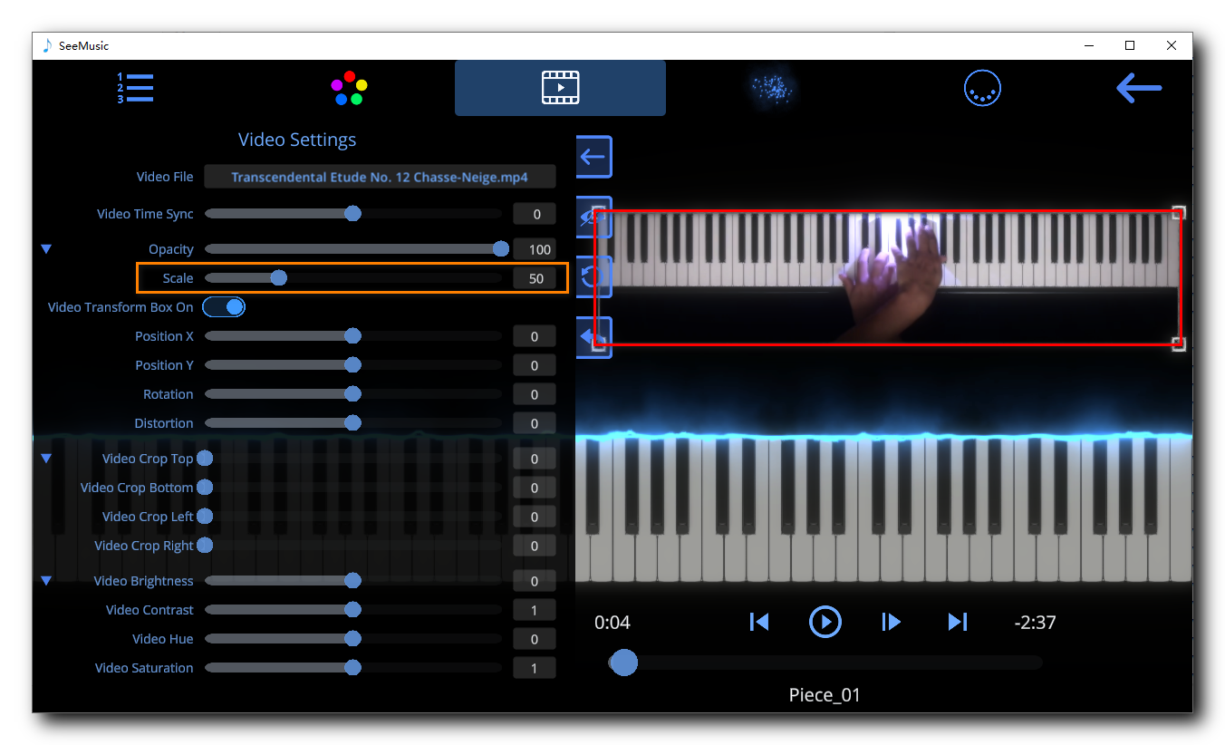Viewport: 1225px width, 745px height.
Task: Click the Piece_01 title text
Action: [825, 695]
